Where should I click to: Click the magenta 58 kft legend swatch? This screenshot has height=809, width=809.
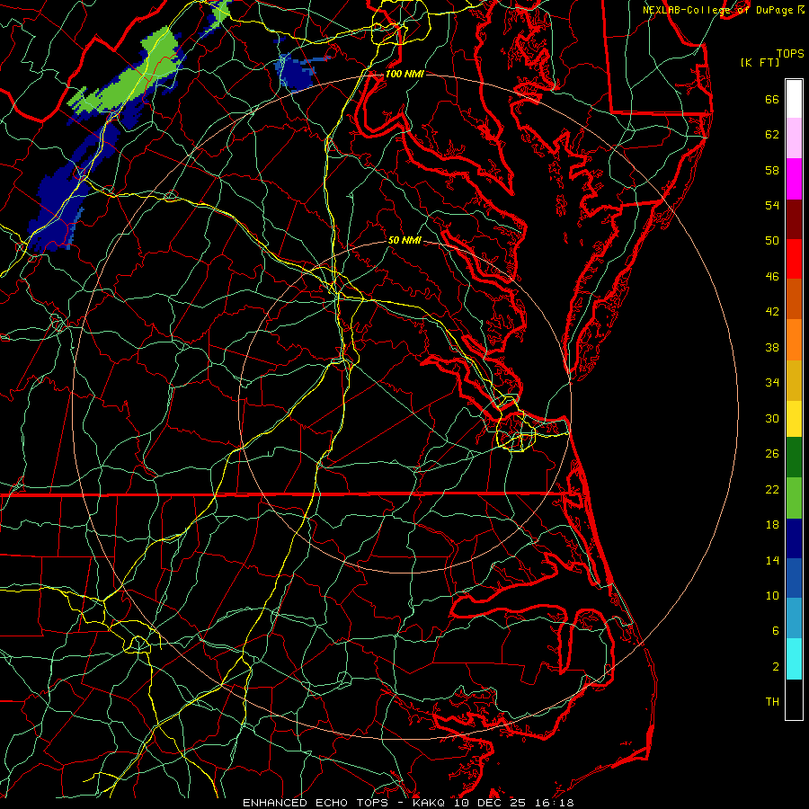coord(794,179)
